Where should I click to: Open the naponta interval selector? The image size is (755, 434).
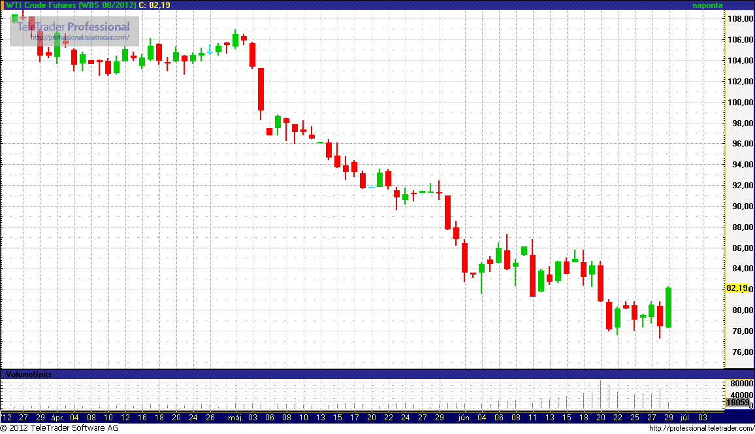pos(707,5)
